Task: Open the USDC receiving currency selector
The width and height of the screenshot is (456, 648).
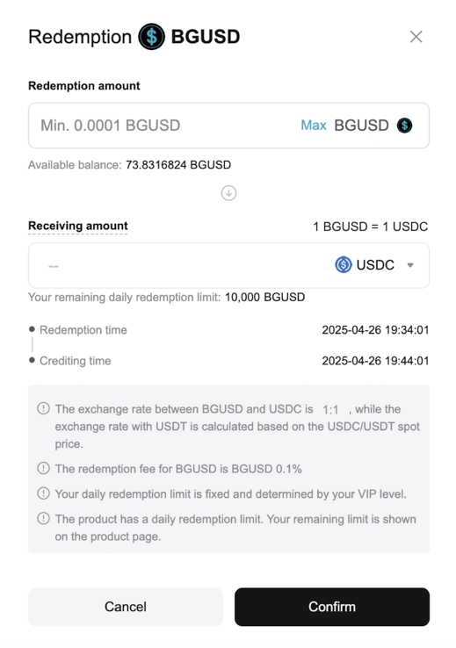Action: coord(374,265)
